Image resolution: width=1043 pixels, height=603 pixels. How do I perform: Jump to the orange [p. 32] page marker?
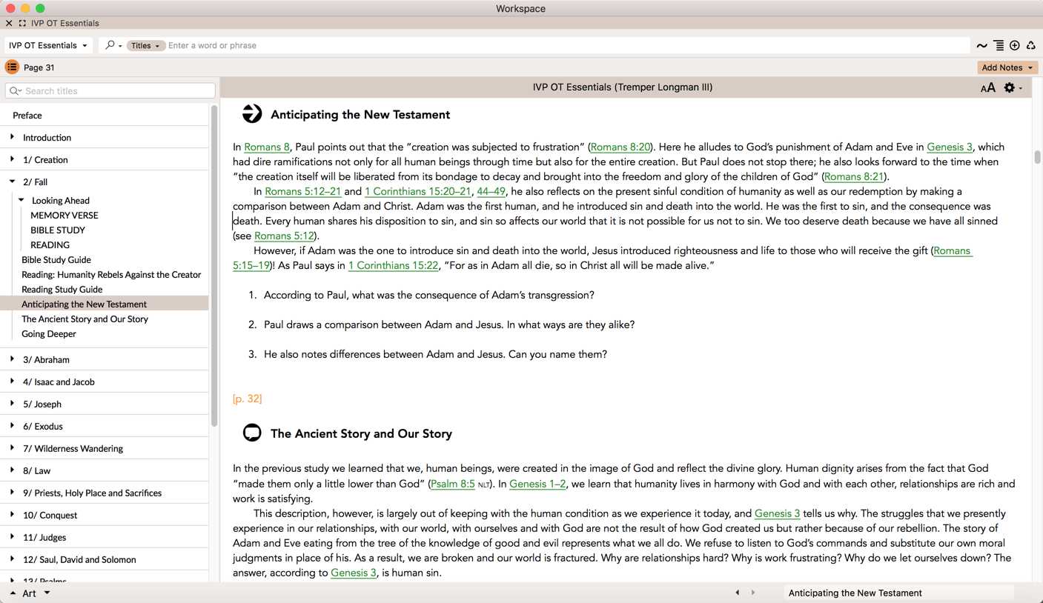pos(247,399)
